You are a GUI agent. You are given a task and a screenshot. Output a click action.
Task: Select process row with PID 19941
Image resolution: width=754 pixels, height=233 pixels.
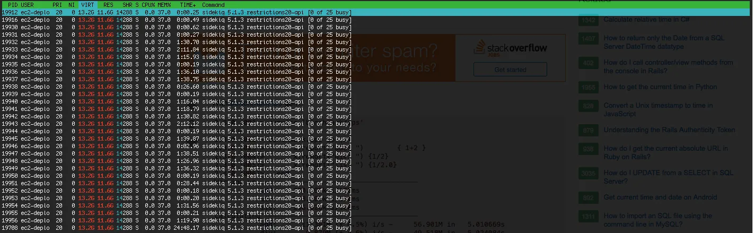click(x=177, y=109)
